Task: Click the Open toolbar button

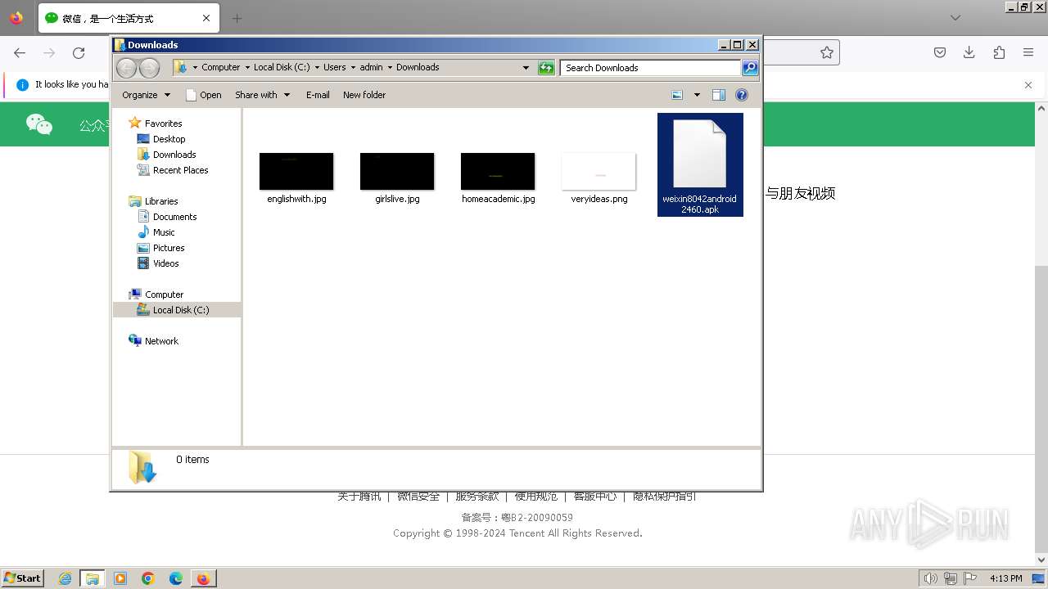Action: (x=203, y=95)
